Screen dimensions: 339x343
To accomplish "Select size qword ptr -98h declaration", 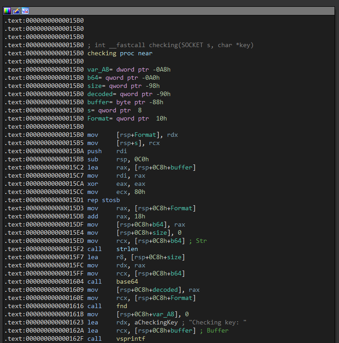I will tap(124, 86).
